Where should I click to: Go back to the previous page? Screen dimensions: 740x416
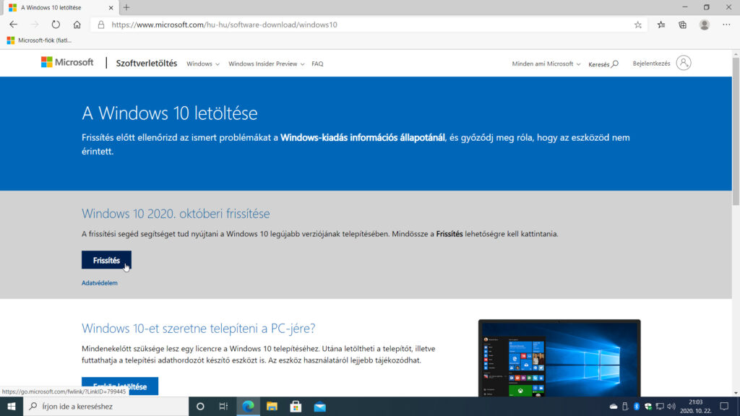[x=13, y=25]
